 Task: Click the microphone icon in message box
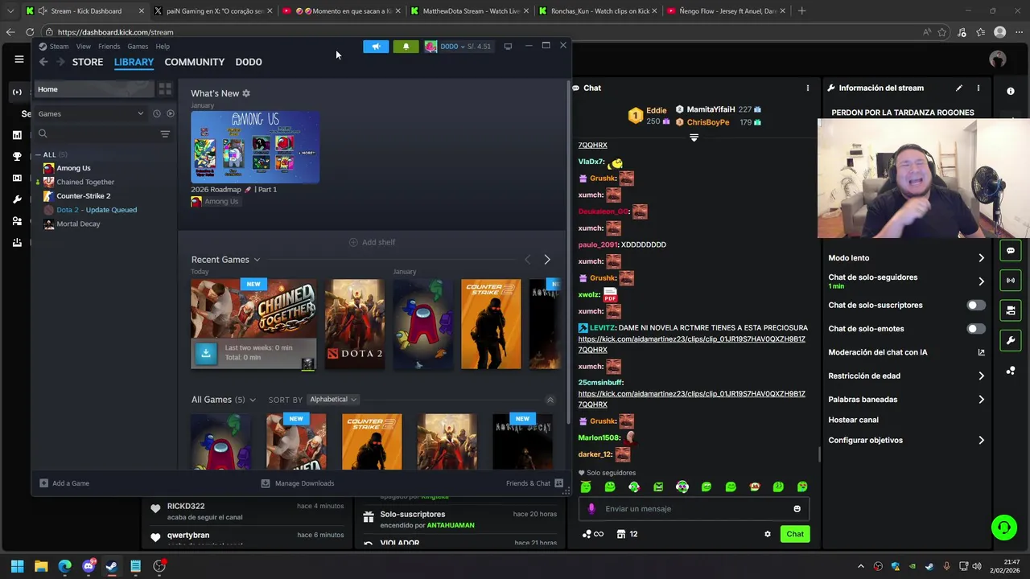coord(591,509)
